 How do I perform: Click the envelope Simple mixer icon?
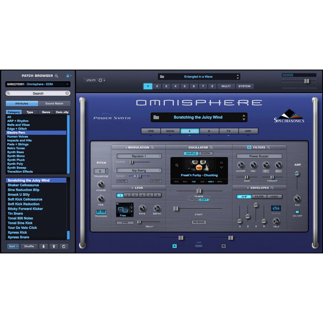(276, 208)
